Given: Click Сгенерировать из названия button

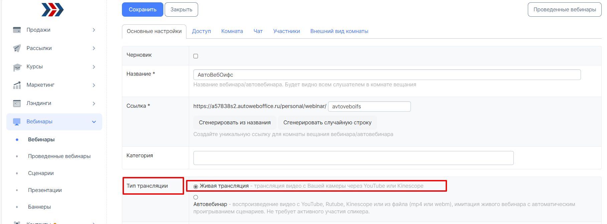Looking at the screenshot, I should (x=235, y=123).
